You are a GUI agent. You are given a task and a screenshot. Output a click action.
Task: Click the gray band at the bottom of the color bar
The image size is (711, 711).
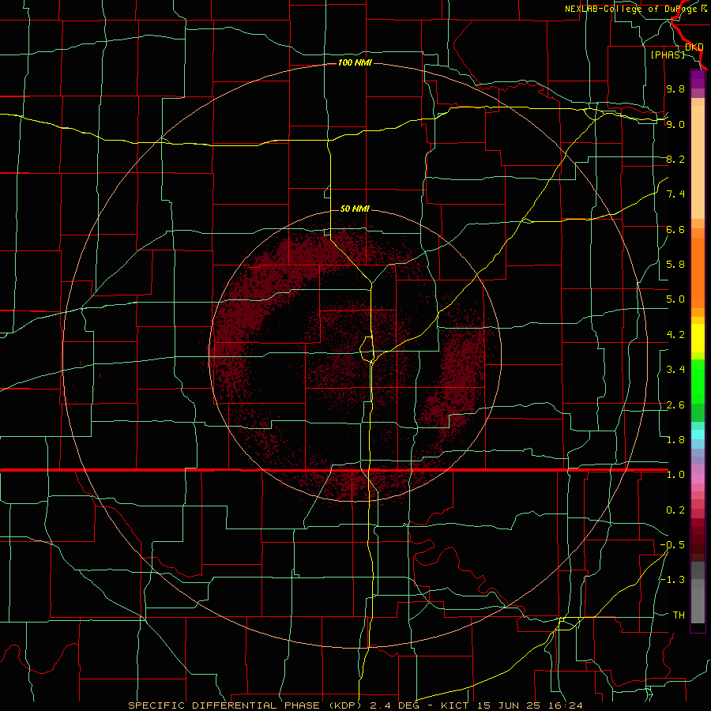698,600
